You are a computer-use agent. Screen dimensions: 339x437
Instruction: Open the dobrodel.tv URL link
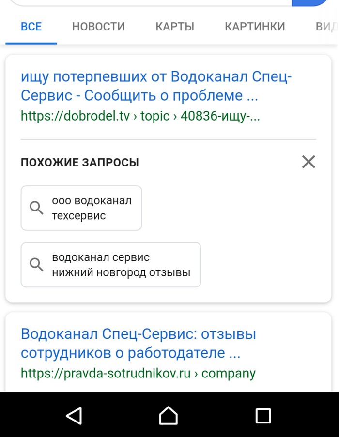(140, 116)
